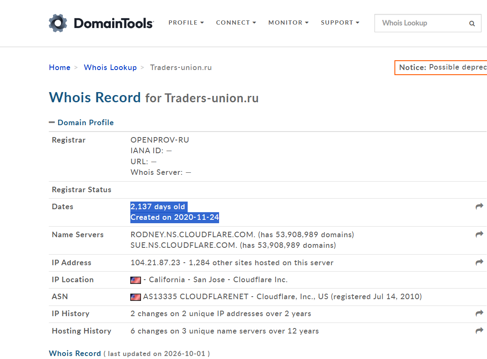Click the share arrow in IP History row

pyautogui.click(x=479, y=314)
